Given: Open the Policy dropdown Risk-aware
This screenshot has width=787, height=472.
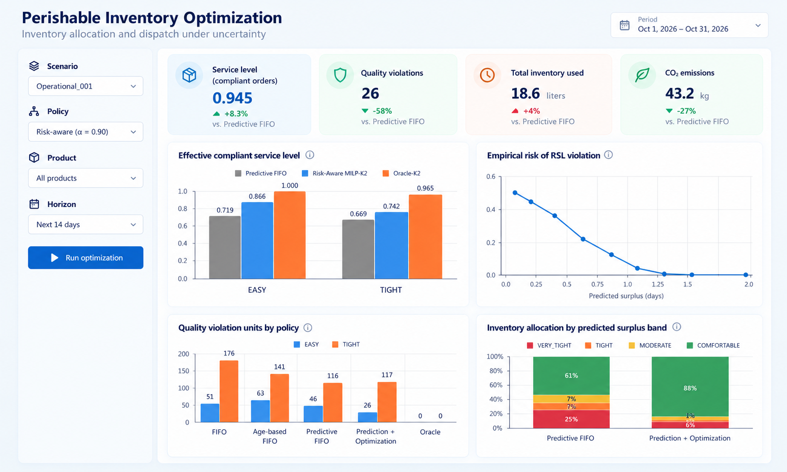Looking at the screenshot, I should (x=86, y=132).
